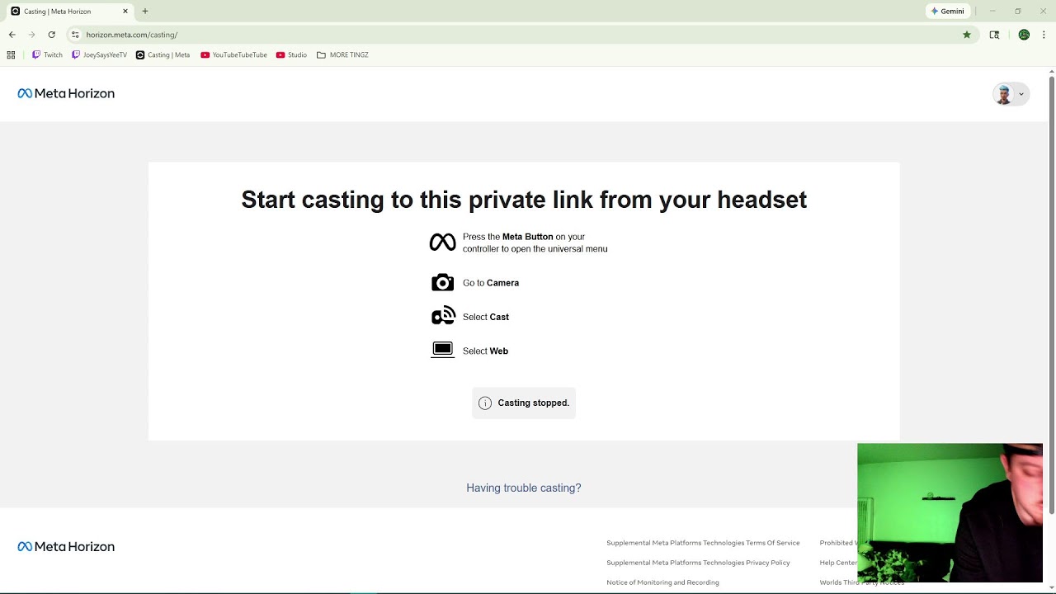Open Supplemental Meta Platforms Technologies Privacy Policy
The image size is (1056, 594).
click(x=698, y=563)
